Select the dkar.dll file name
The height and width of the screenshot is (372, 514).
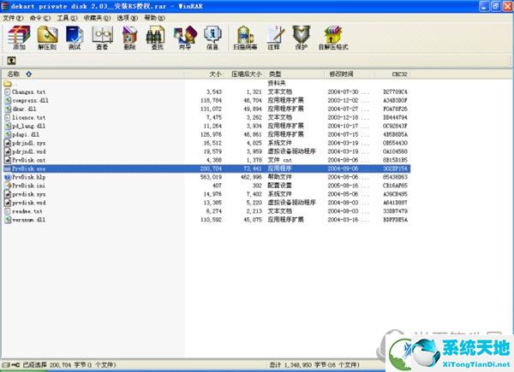24,109
